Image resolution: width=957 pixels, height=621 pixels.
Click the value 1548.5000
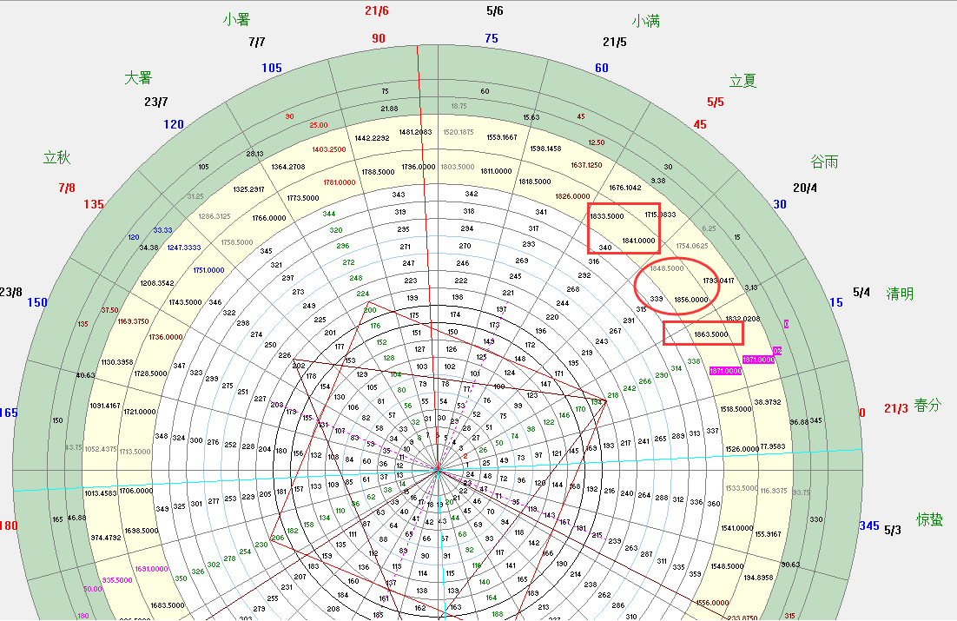727,566
